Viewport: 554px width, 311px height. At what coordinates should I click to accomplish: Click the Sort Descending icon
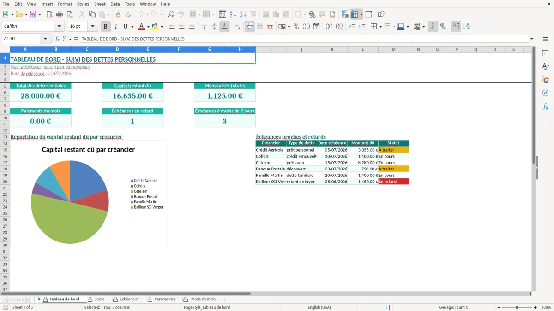pos(243,14)
